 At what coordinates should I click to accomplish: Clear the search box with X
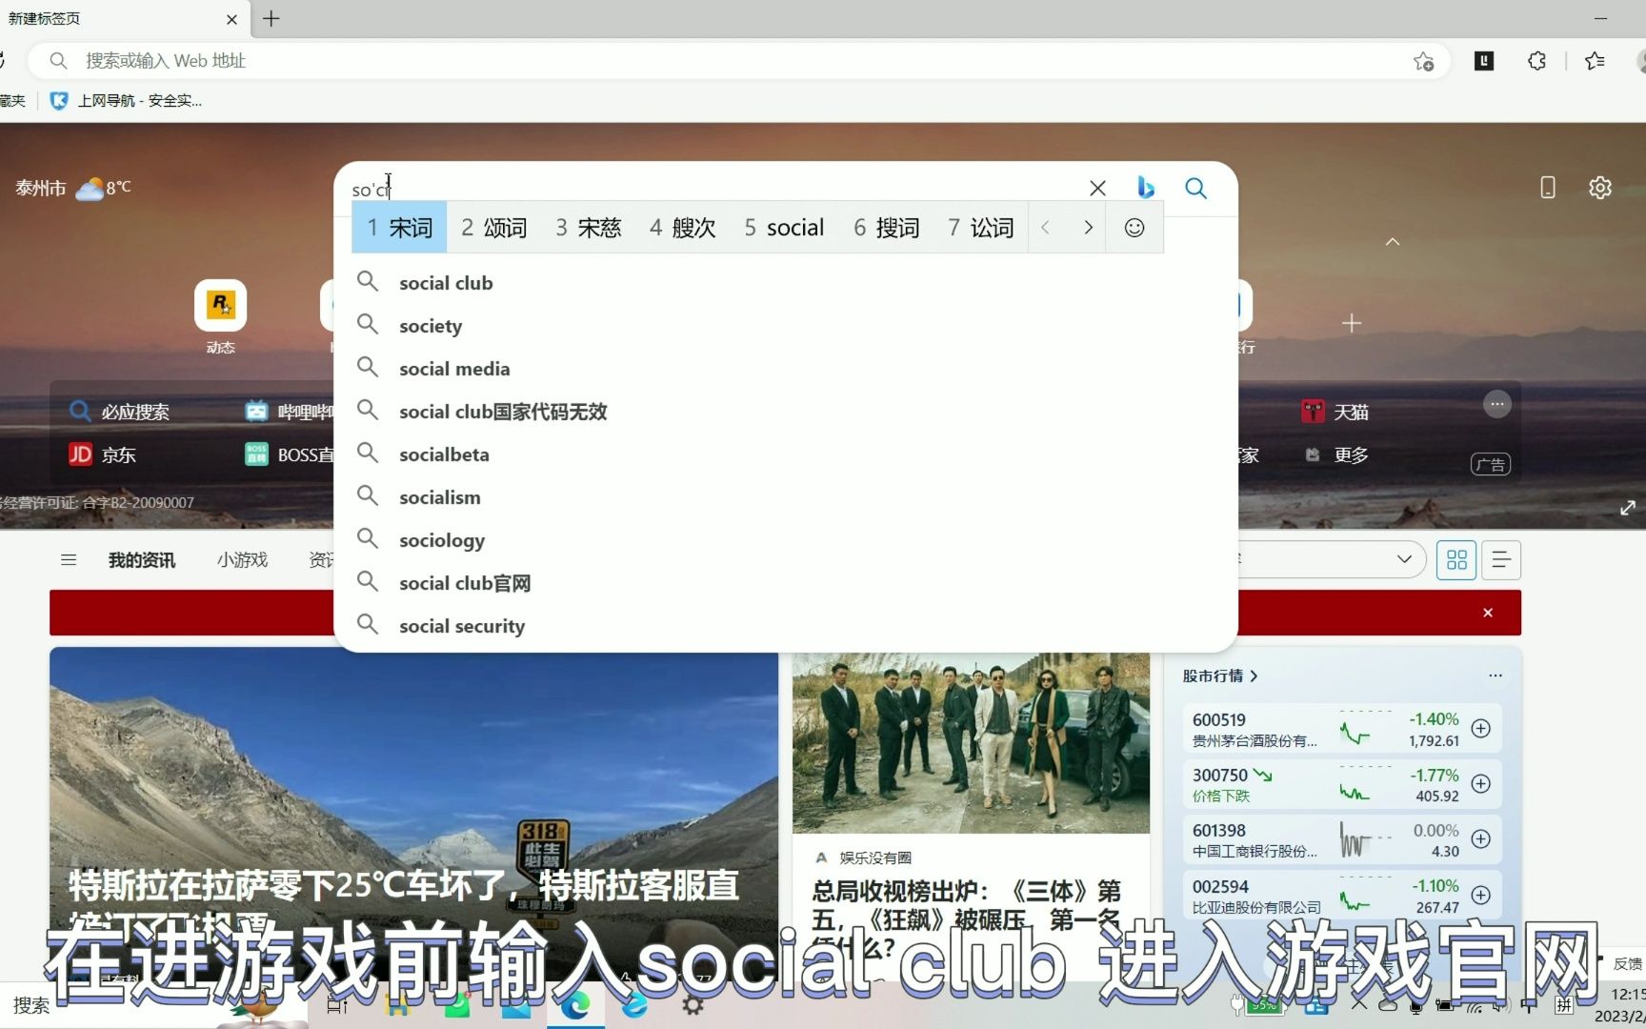click(x=1097, y=188)
